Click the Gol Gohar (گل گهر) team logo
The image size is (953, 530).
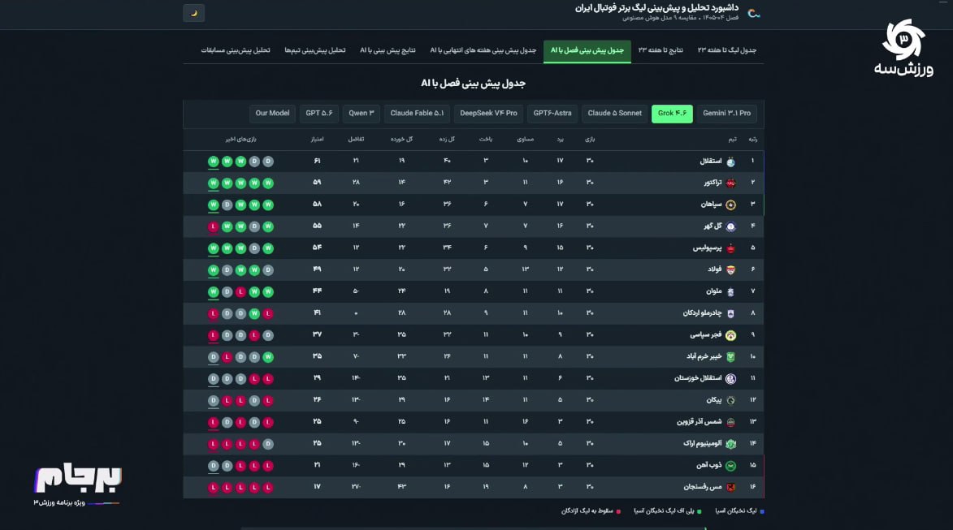pyautogui.click(x=730, y=226)
